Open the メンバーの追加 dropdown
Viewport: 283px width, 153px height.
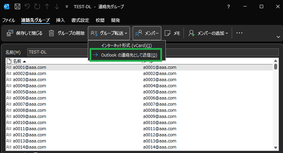[208, 33]
